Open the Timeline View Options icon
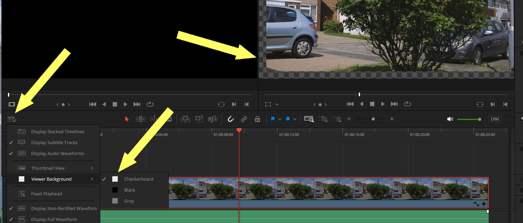The image size is (523, 223). (12, 119)
